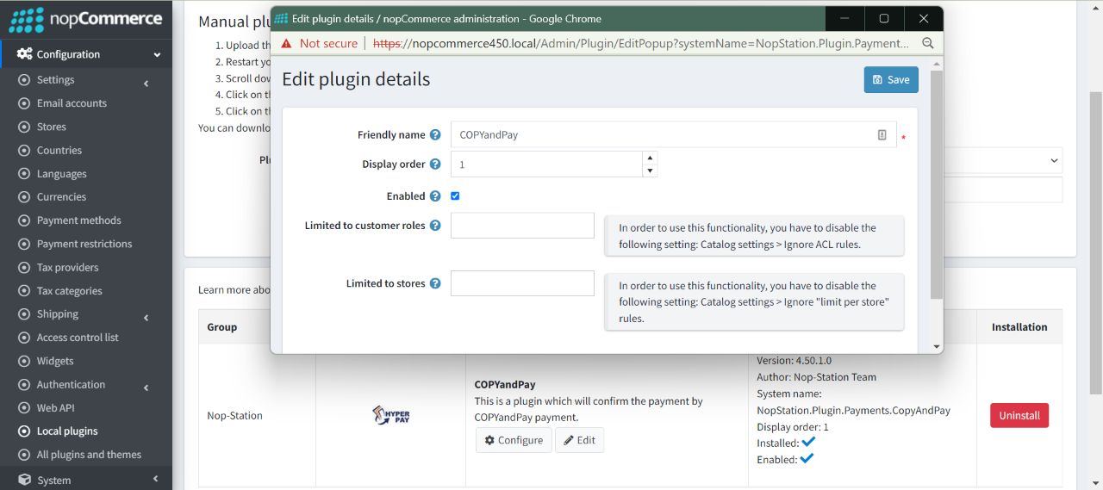Open All plugins and themes
1103x490 pixels.
[89, 455]
